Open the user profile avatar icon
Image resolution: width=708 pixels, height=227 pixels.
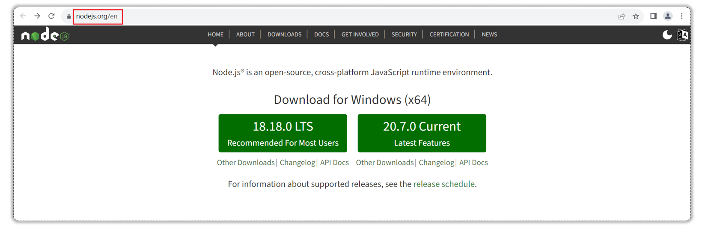[668, 16]
